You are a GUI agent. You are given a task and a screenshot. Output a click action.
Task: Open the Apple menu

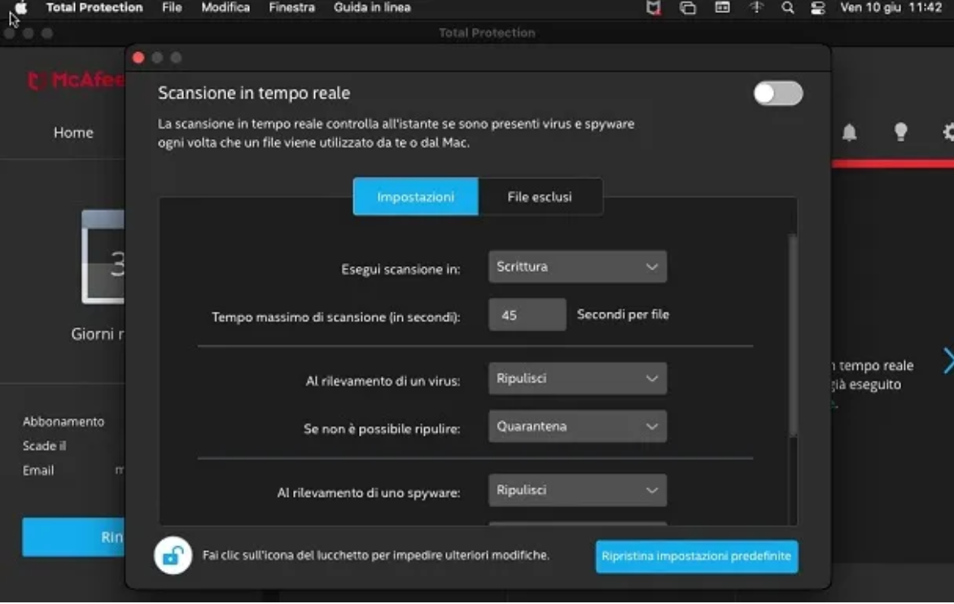[x=20, y=7]
